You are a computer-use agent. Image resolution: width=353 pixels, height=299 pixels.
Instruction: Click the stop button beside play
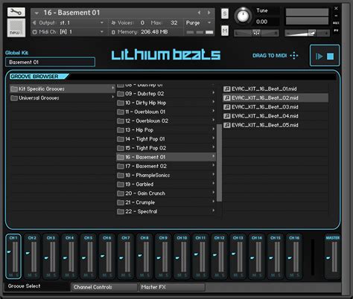click(x=330, y=57)
